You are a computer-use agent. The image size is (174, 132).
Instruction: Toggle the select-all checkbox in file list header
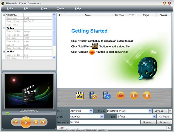tap(61, 15)
